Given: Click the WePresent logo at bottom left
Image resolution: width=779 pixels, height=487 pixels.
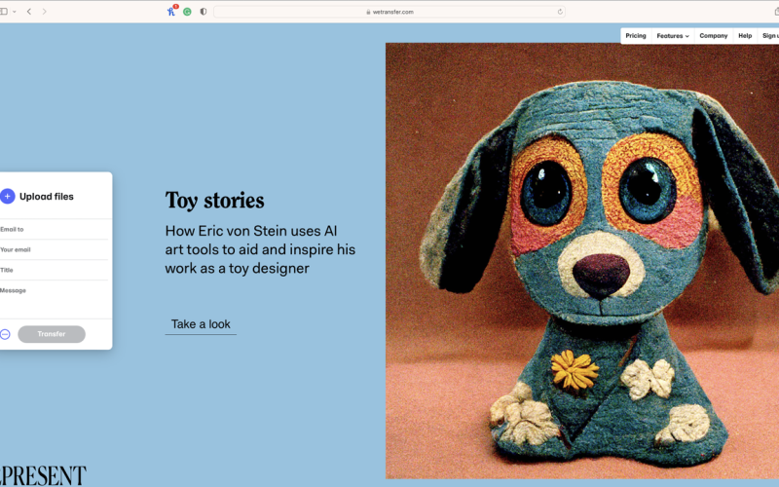Looking at the screenshot, I should (x=43, y=475).
